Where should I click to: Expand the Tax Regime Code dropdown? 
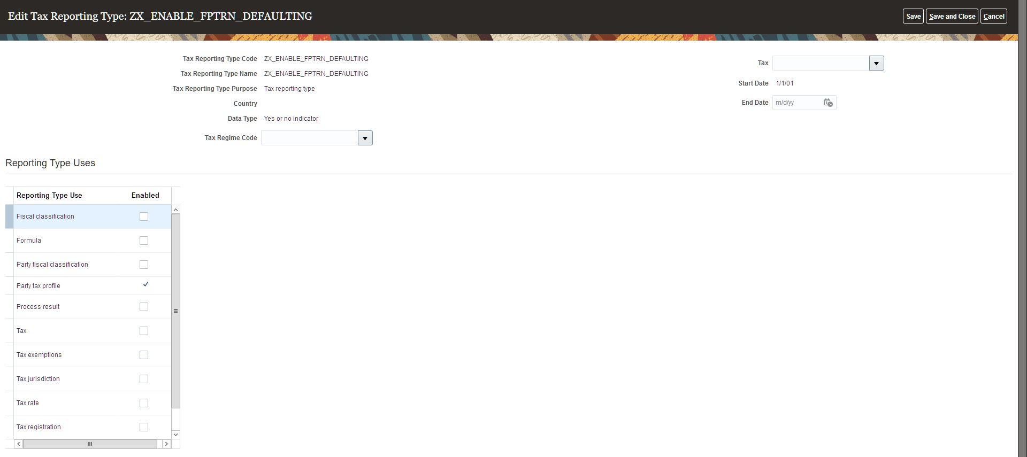pyautogui.click(x=365, y=138)
